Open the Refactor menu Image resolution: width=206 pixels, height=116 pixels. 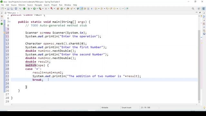(22, 5)
